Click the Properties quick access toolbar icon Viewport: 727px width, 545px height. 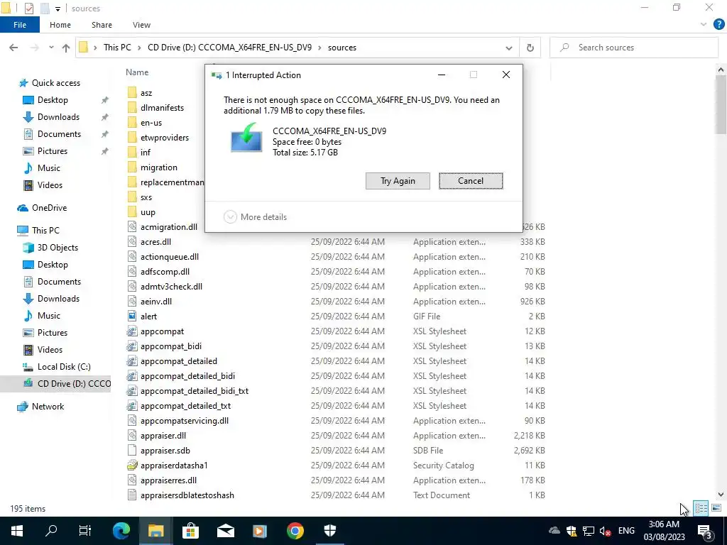click(28, 8)
